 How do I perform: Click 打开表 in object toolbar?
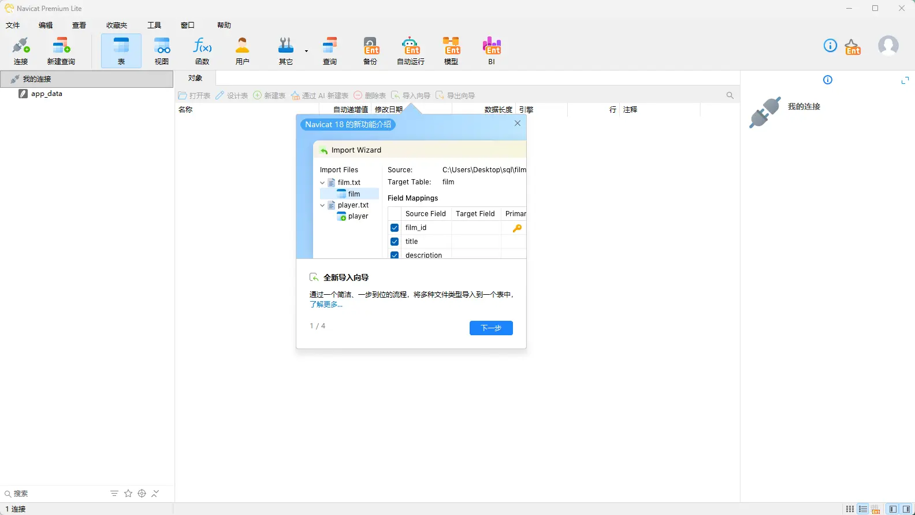click(195, 95)
